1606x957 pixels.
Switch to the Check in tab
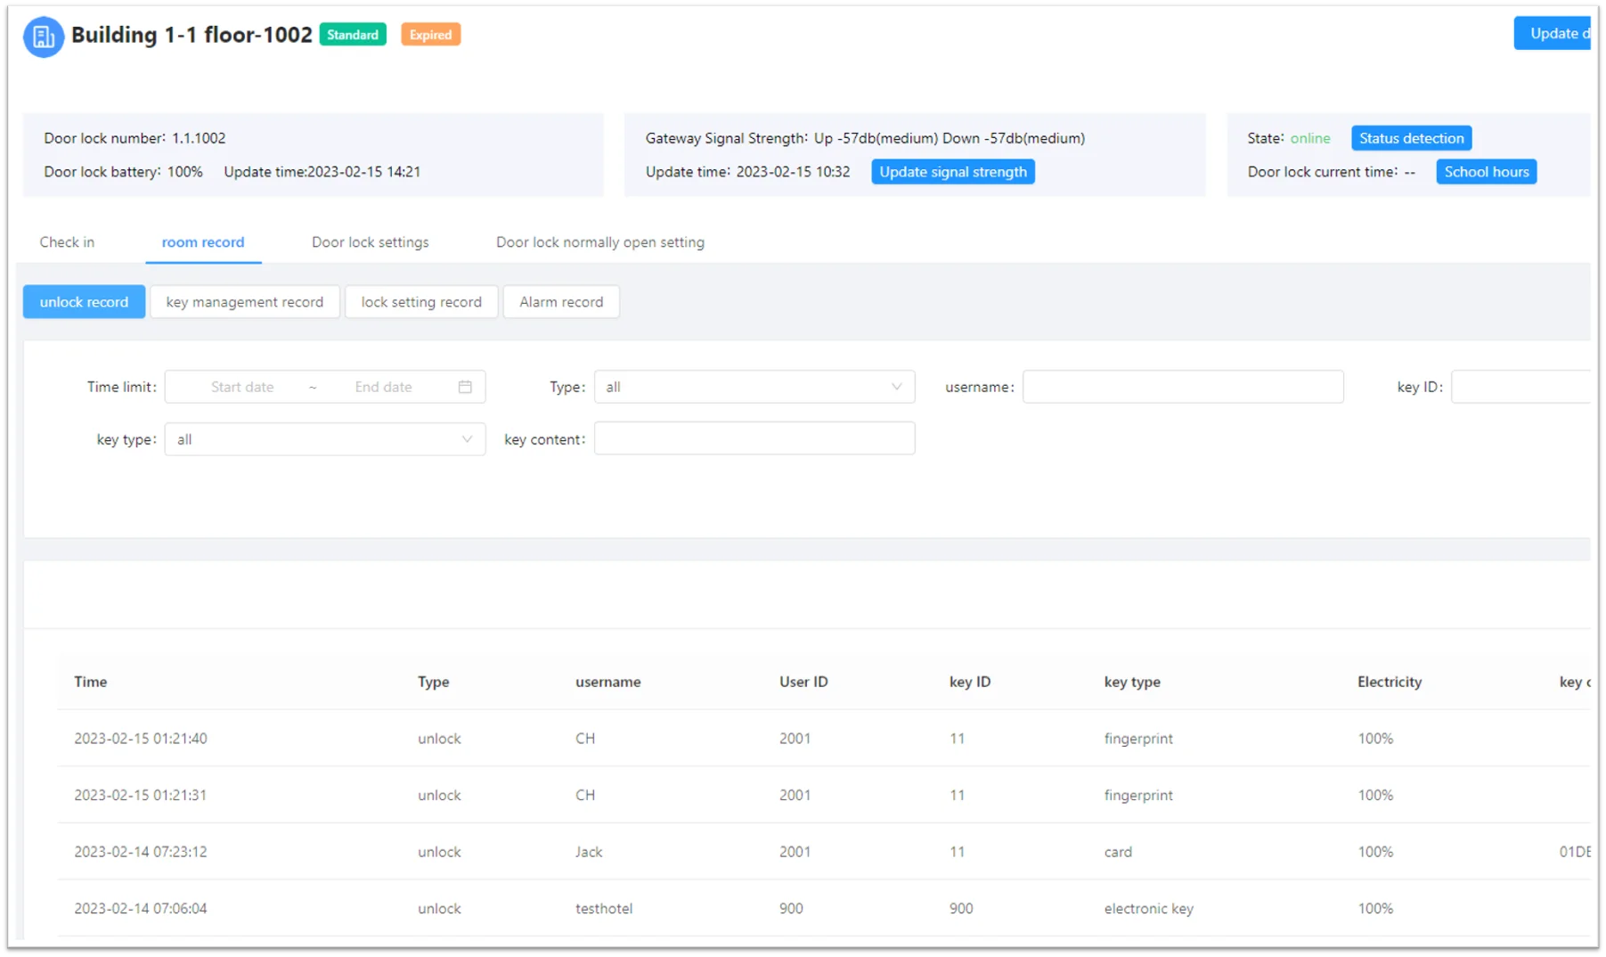[x=67, y=242]
